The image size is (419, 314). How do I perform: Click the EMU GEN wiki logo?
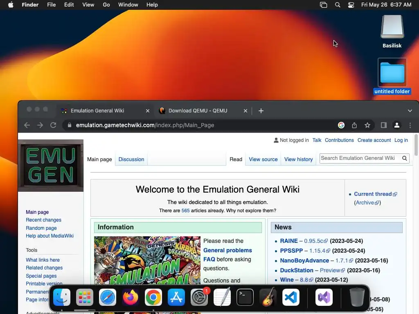pyautogui.click(x=51, y=166)
